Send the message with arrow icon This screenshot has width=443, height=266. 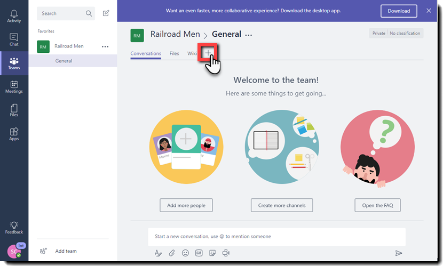point(398,253)
